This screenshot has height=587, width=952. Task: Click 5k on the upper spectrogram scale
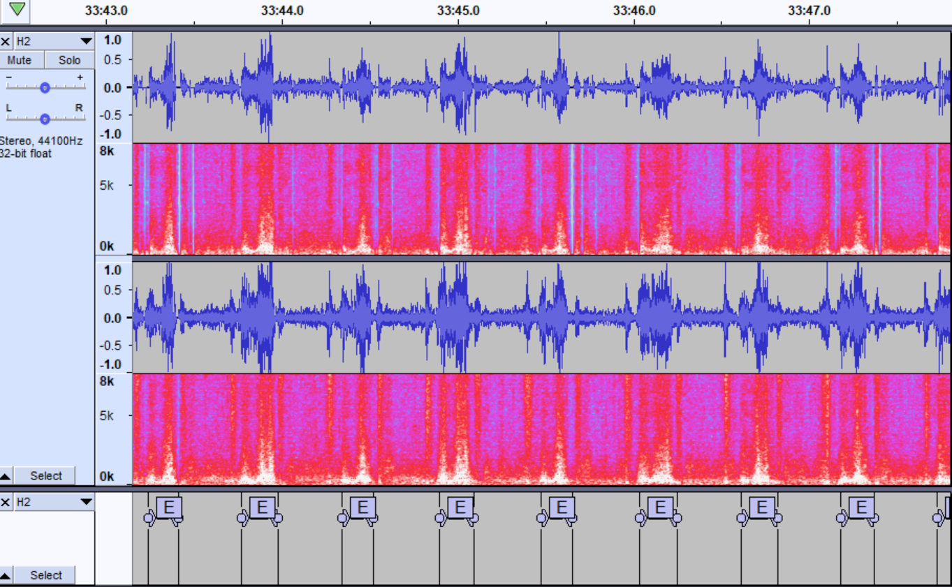click(x=105, y=185)
